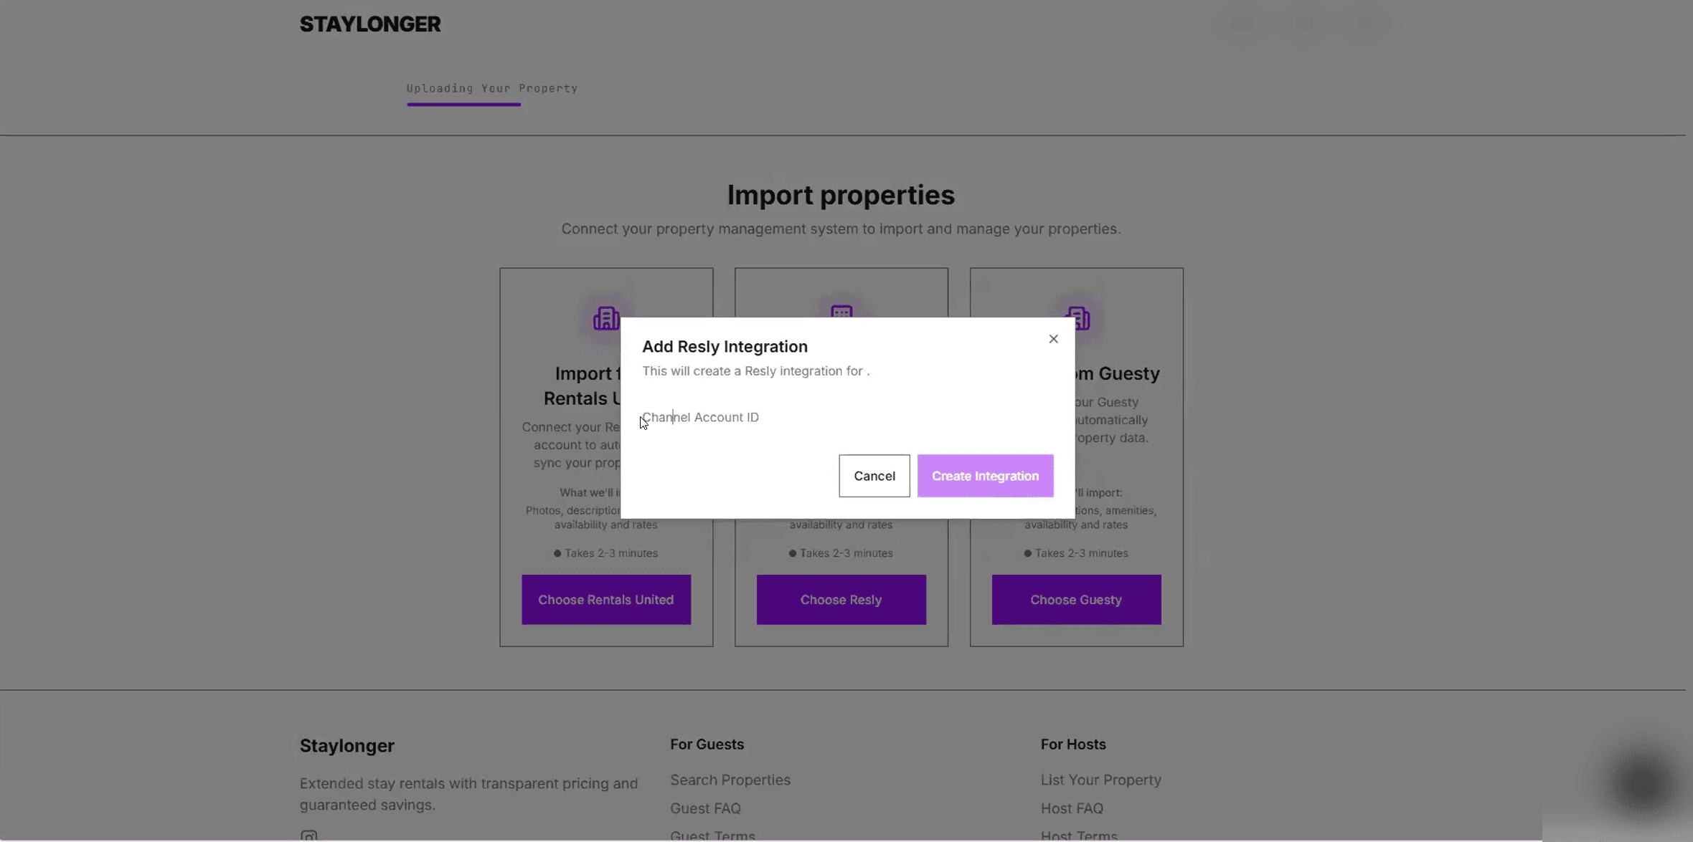Click Choose Rentals United button
The width and height of the screenshot is (1693, 842).
pos(605,600)
